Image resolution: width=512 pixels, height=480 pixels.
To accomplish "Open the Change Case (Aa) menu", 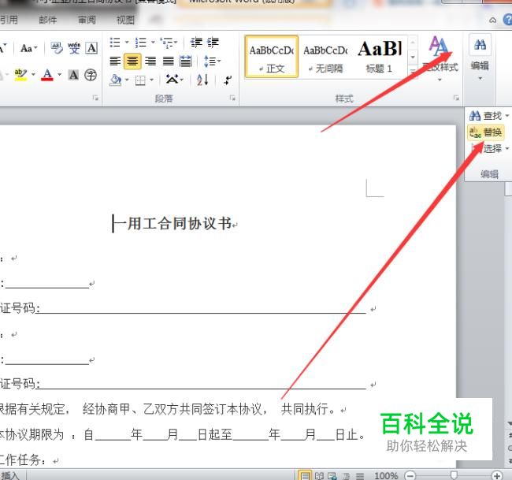I will click(28, 49).
